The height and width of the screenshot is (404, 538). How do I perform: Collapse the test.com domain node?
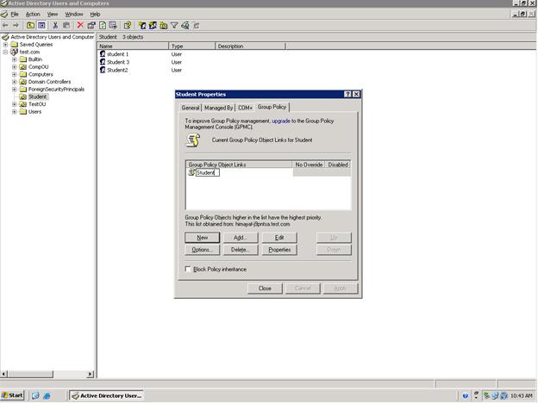5,52
